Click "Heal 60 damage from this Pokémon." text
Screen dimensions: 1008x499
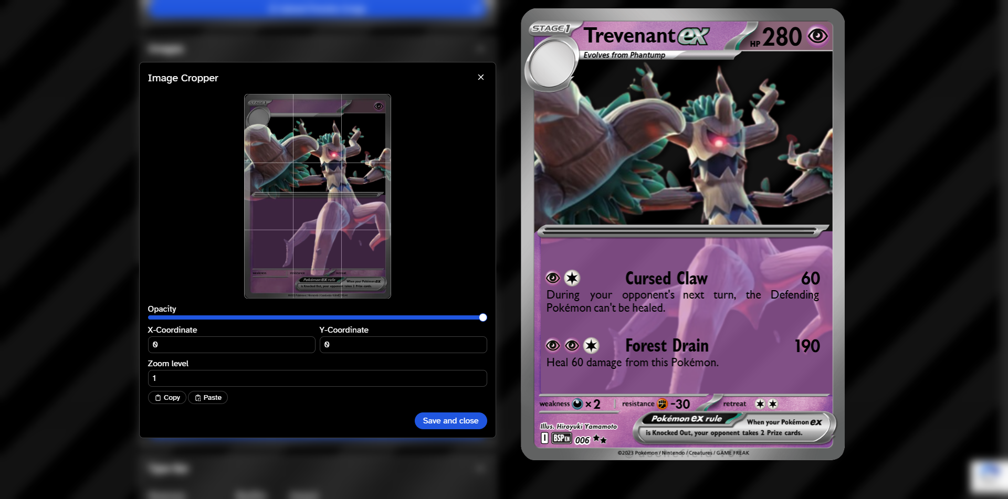click(633, 363)
